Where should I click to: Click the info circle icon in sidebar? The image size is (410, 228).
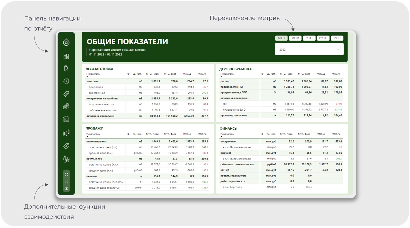(66, 188)
